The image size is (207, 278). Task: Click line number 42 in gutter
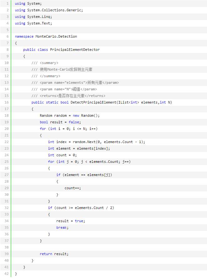(x=7, y=274)
